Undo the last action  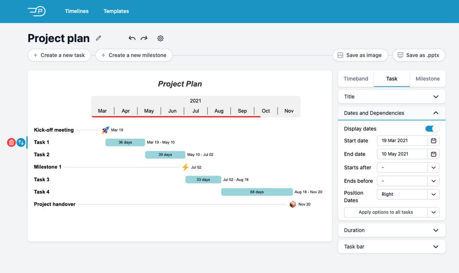[132, 38]
